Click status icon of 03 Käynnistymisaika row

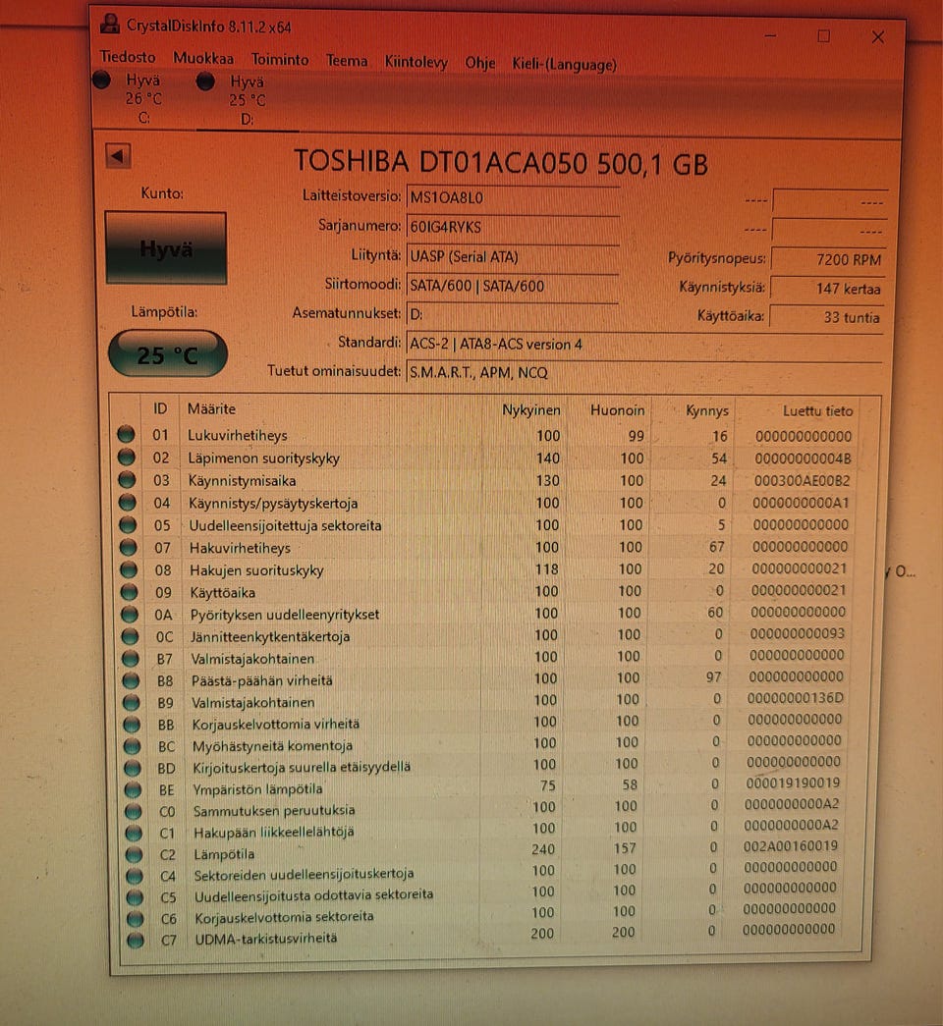pos(127,480)
